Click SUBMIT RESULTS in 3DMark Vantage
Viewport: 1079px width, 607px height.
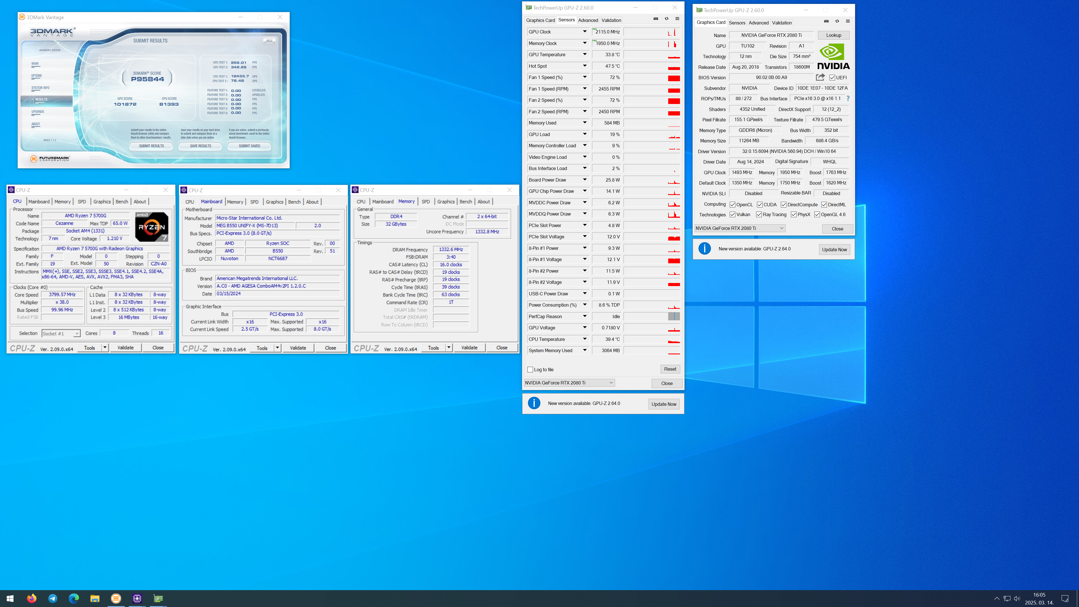[151, 146]
